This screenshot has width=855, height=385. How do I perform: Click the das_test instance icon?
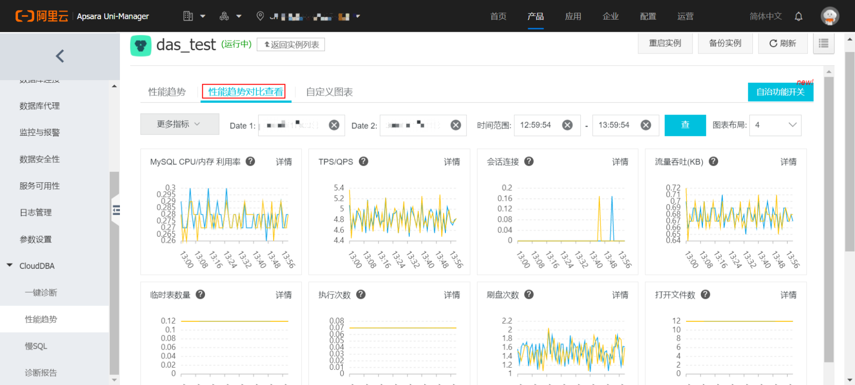pos(141,45)
